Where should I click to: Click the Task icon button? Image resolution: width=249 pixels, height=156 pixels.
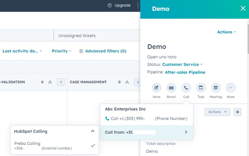point(201,88)
